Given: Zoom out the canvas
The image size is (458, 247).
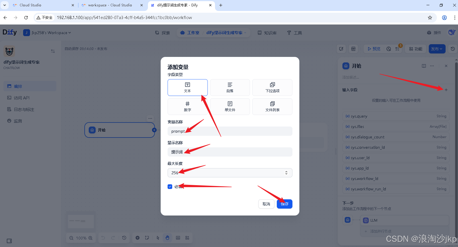Looking at the screenshot, I should (x=71, y=238).
